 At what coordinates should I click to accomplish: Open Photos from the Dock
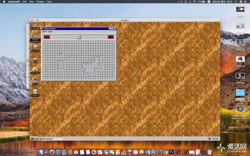tap(94, 152)
